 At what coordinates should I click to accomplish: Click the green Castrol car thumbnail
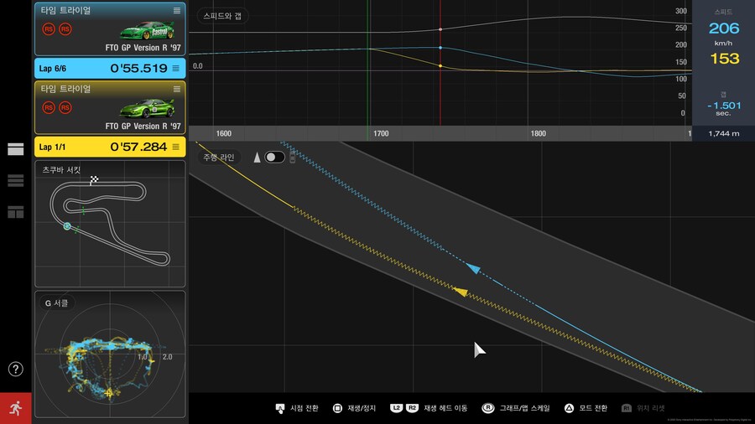click(148, 32)
